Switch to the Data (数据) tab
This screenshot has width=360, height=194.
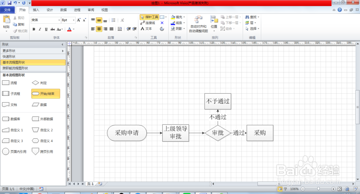coord(63,10)
